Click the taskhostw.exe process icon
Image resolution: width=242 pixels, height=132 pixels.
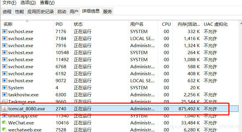(5, 95)
